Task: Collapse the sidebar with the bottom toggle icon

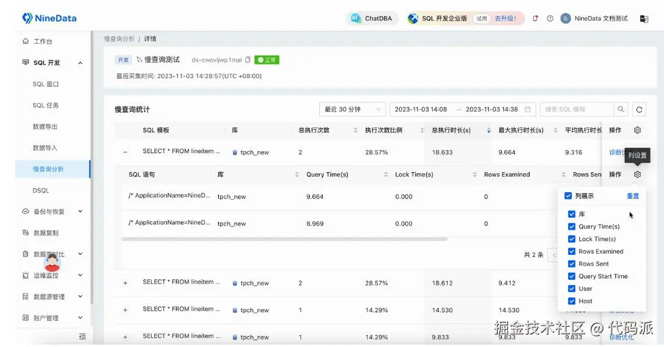Action: (x=82, y=337)
